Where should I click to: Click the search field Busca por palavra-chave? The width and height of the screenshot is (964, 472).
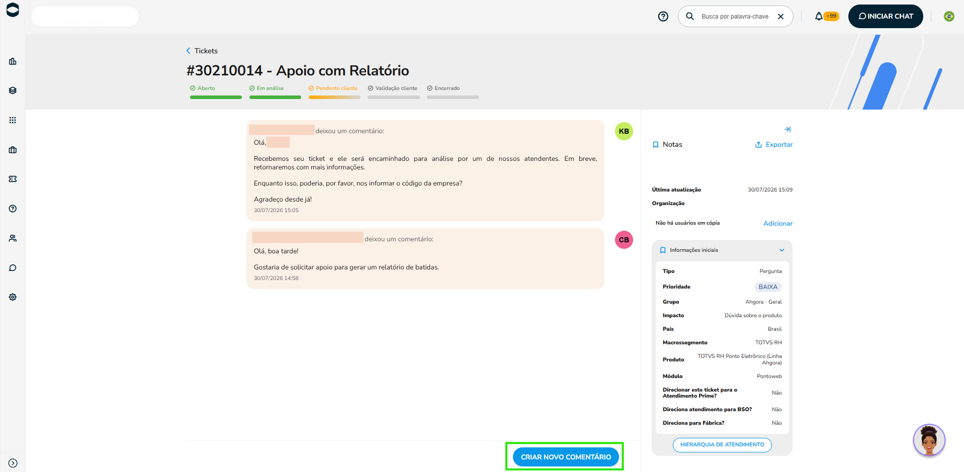(x=735, y=17)
